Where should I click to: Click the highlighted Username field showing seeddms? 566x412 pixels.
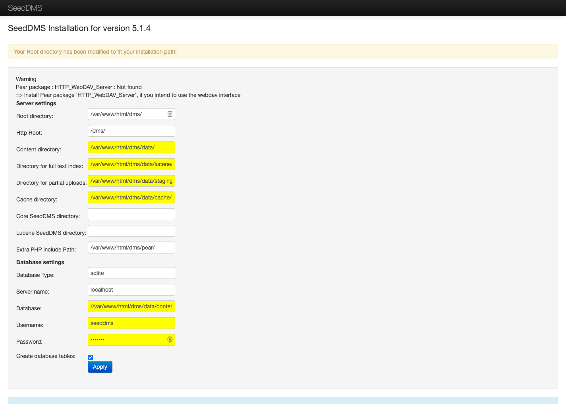click(x=131, y=323)
